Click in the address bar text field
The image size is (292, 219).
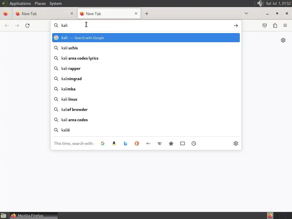point(146,25)
